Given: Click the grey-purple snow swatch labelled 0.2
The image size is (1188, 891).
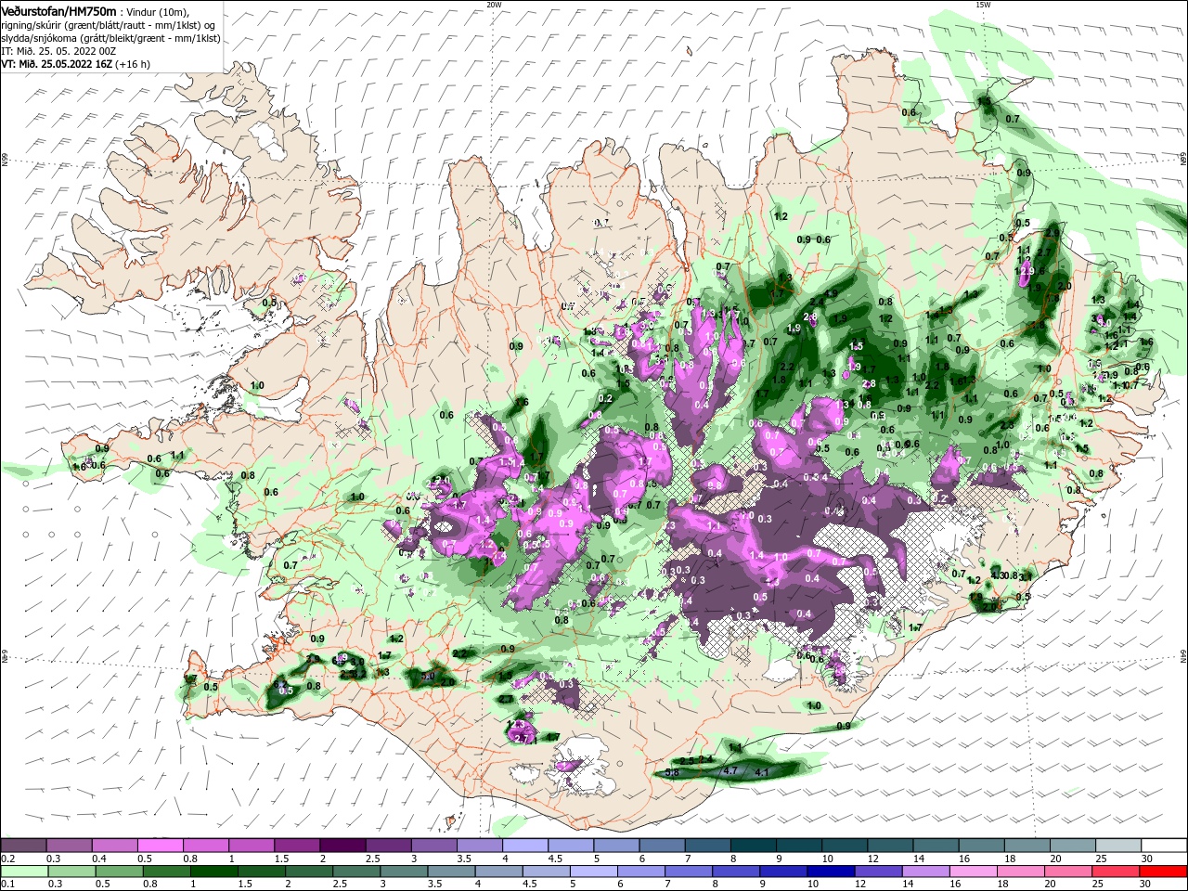Looking at the screenshot, I should (23, 846).
